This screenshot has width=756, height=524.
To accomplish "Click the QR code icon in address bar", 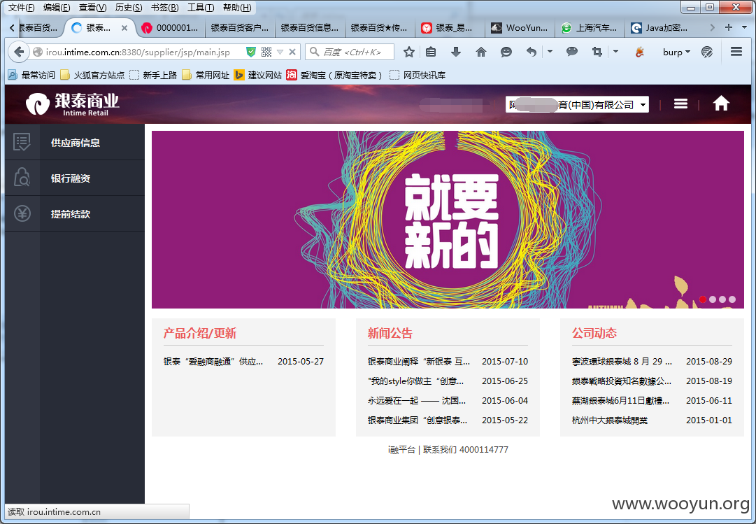I will tap(266, 52).
